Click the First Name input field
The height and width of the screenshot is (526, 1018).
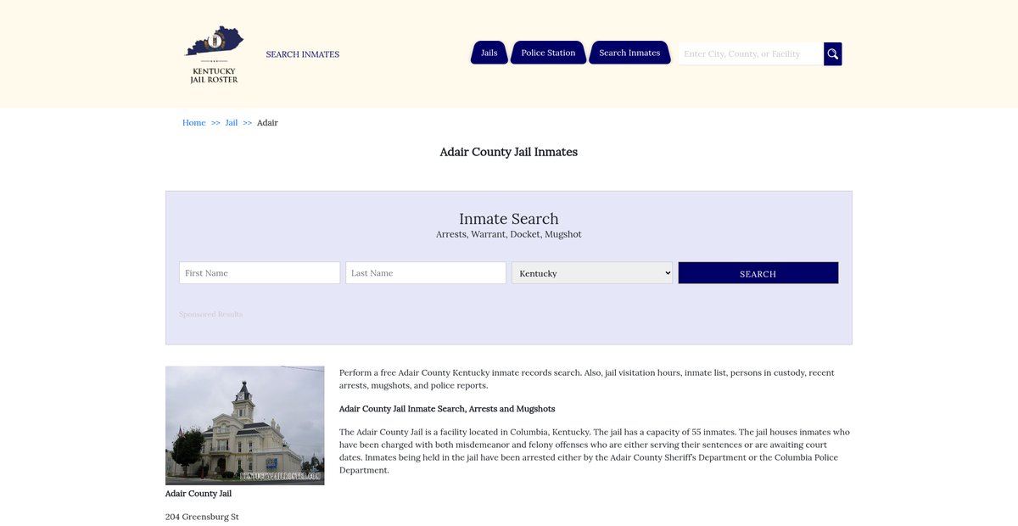(260, 273)
